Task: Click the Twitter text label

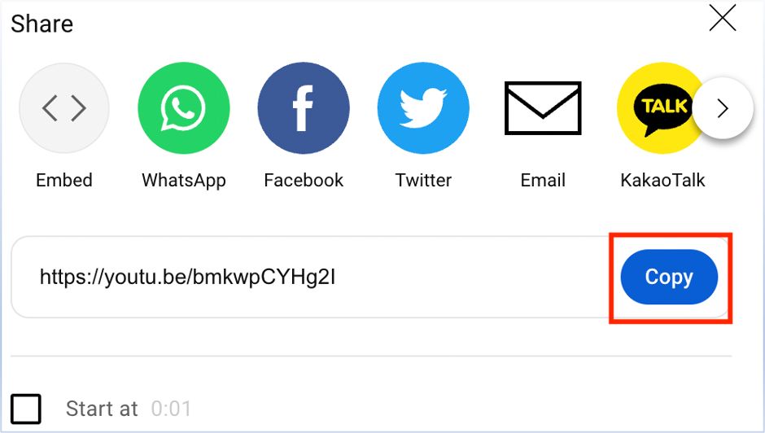Action: [423, 180]
